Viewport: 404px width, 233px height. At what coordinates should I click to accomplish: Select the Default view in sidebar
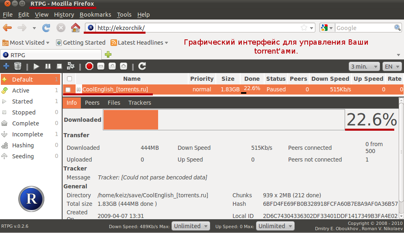[x=30, y=79]
